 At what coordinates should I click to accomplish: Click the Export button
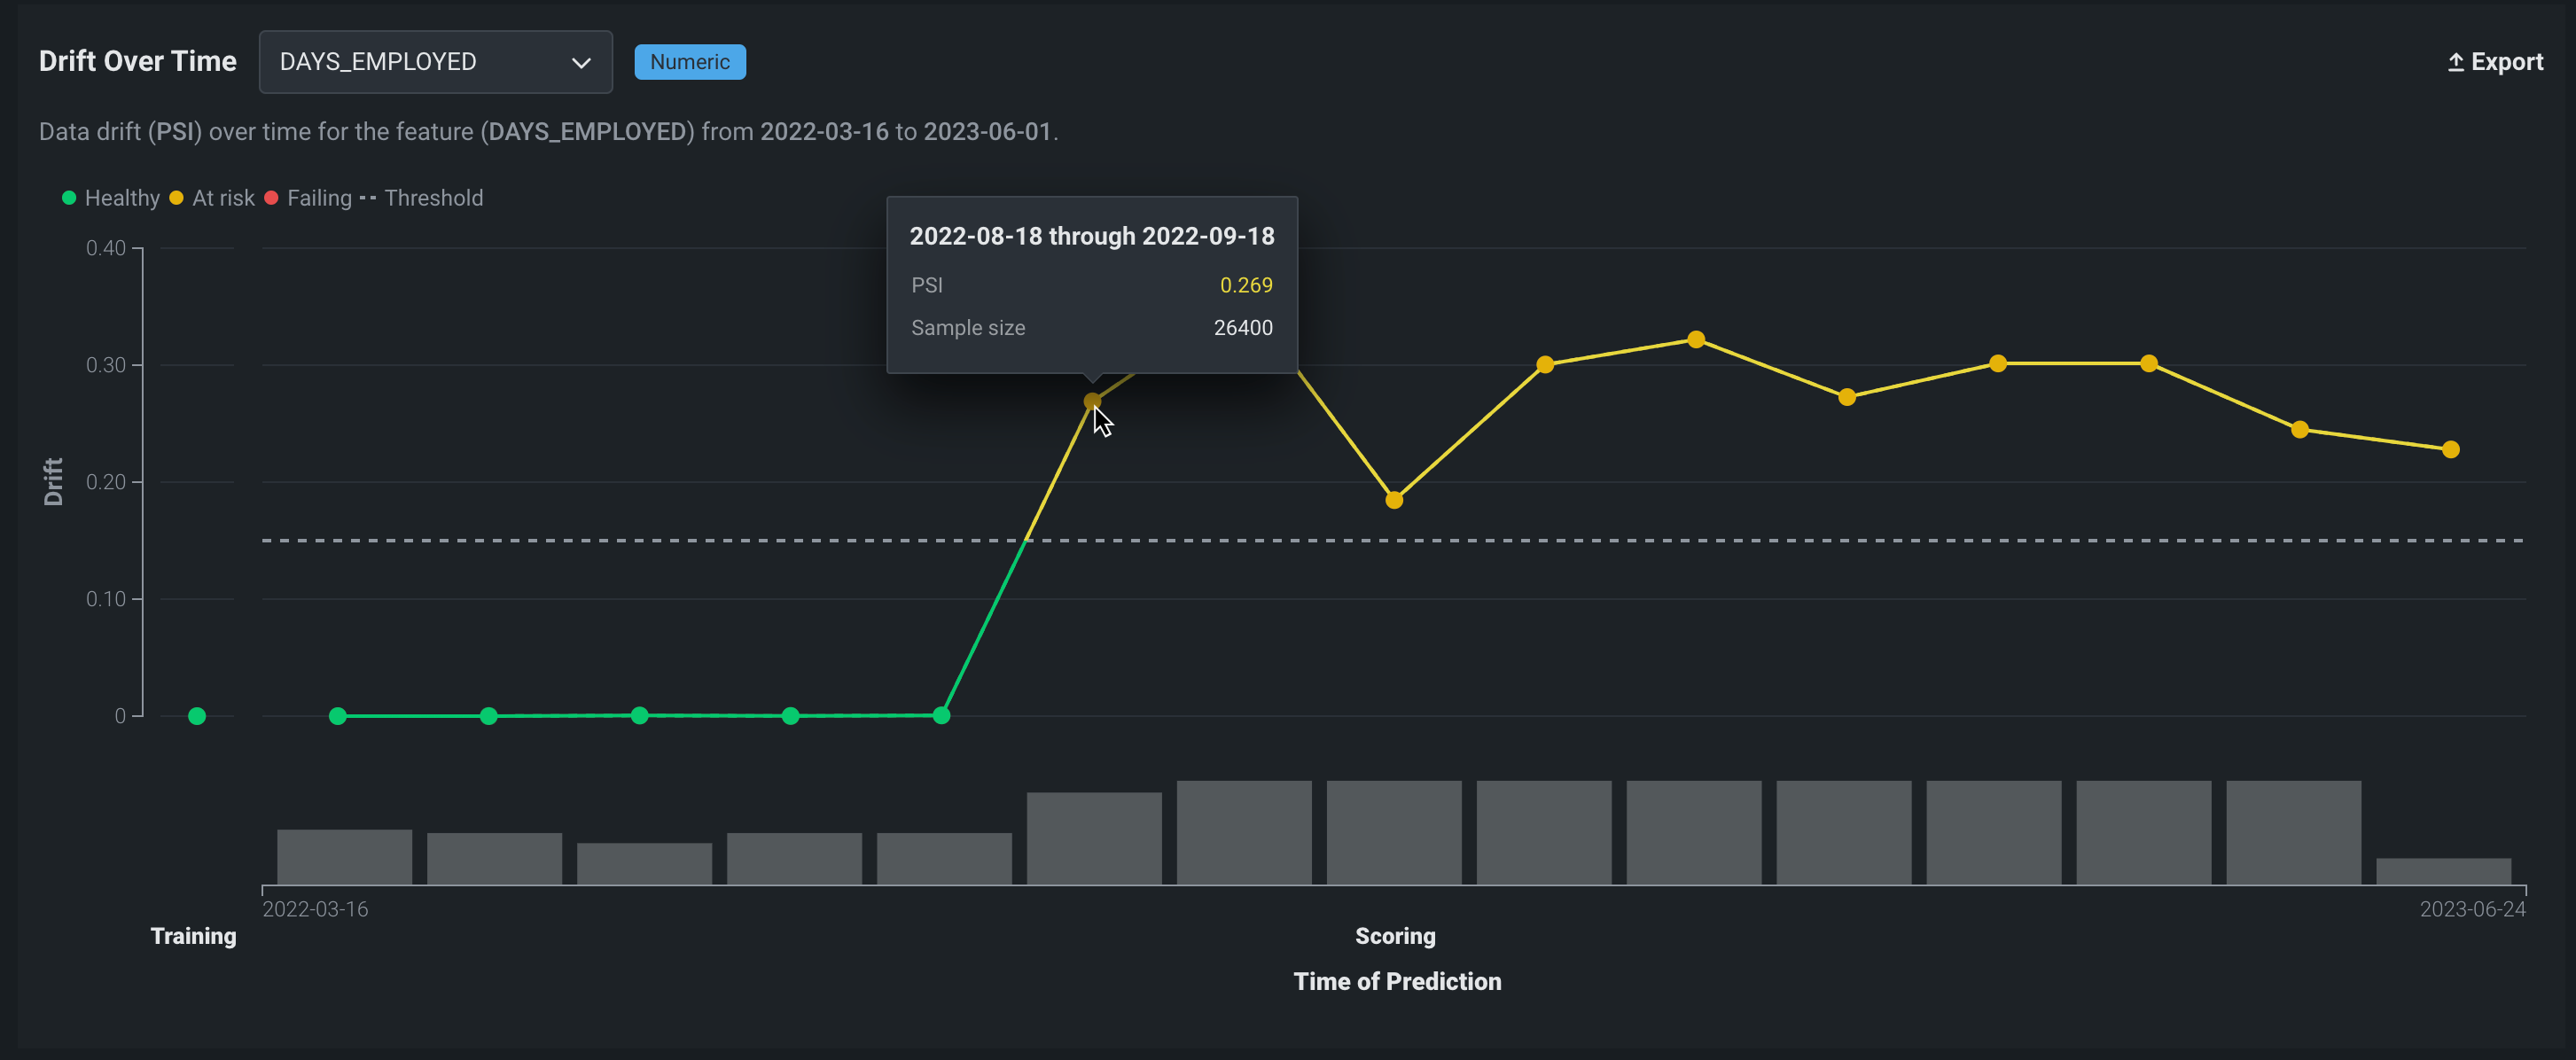click(2495, 62)
